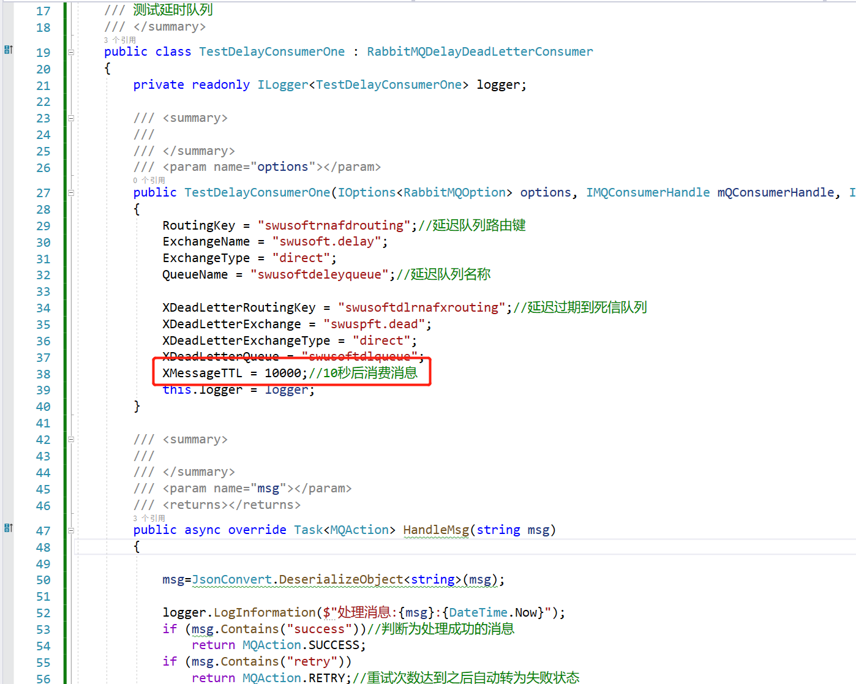Collapse the summary comment block at line 42
This screenshot has height=684, width=856.
pos(71,439)
